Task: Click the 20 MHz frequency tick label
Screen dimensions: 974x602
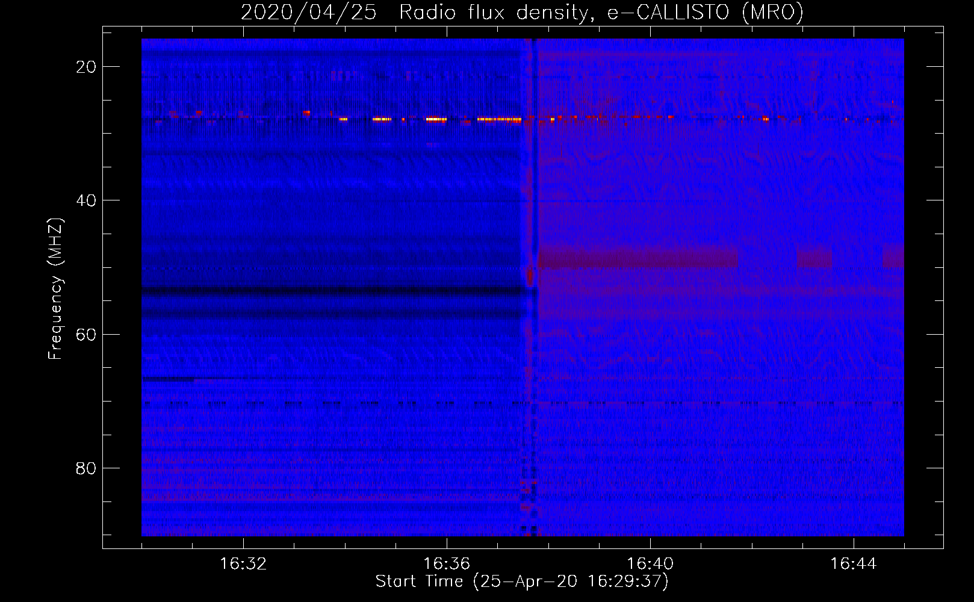Action: (86, 67)
